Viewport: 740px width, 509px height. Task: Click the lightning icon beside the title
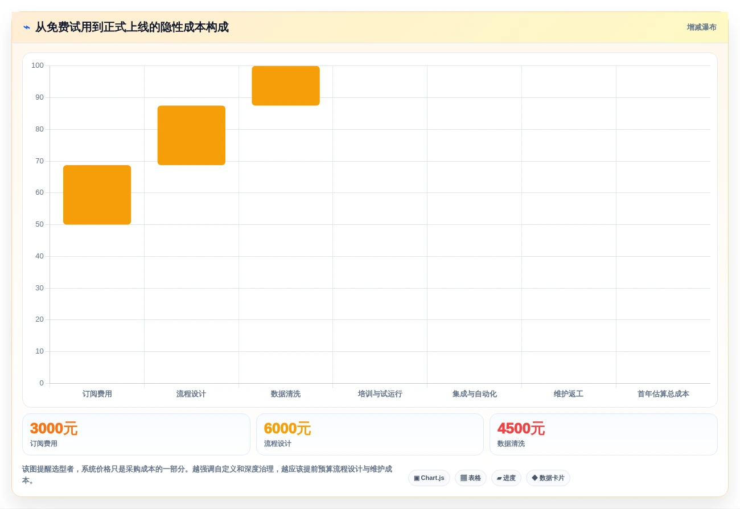(x=27, y=27)
